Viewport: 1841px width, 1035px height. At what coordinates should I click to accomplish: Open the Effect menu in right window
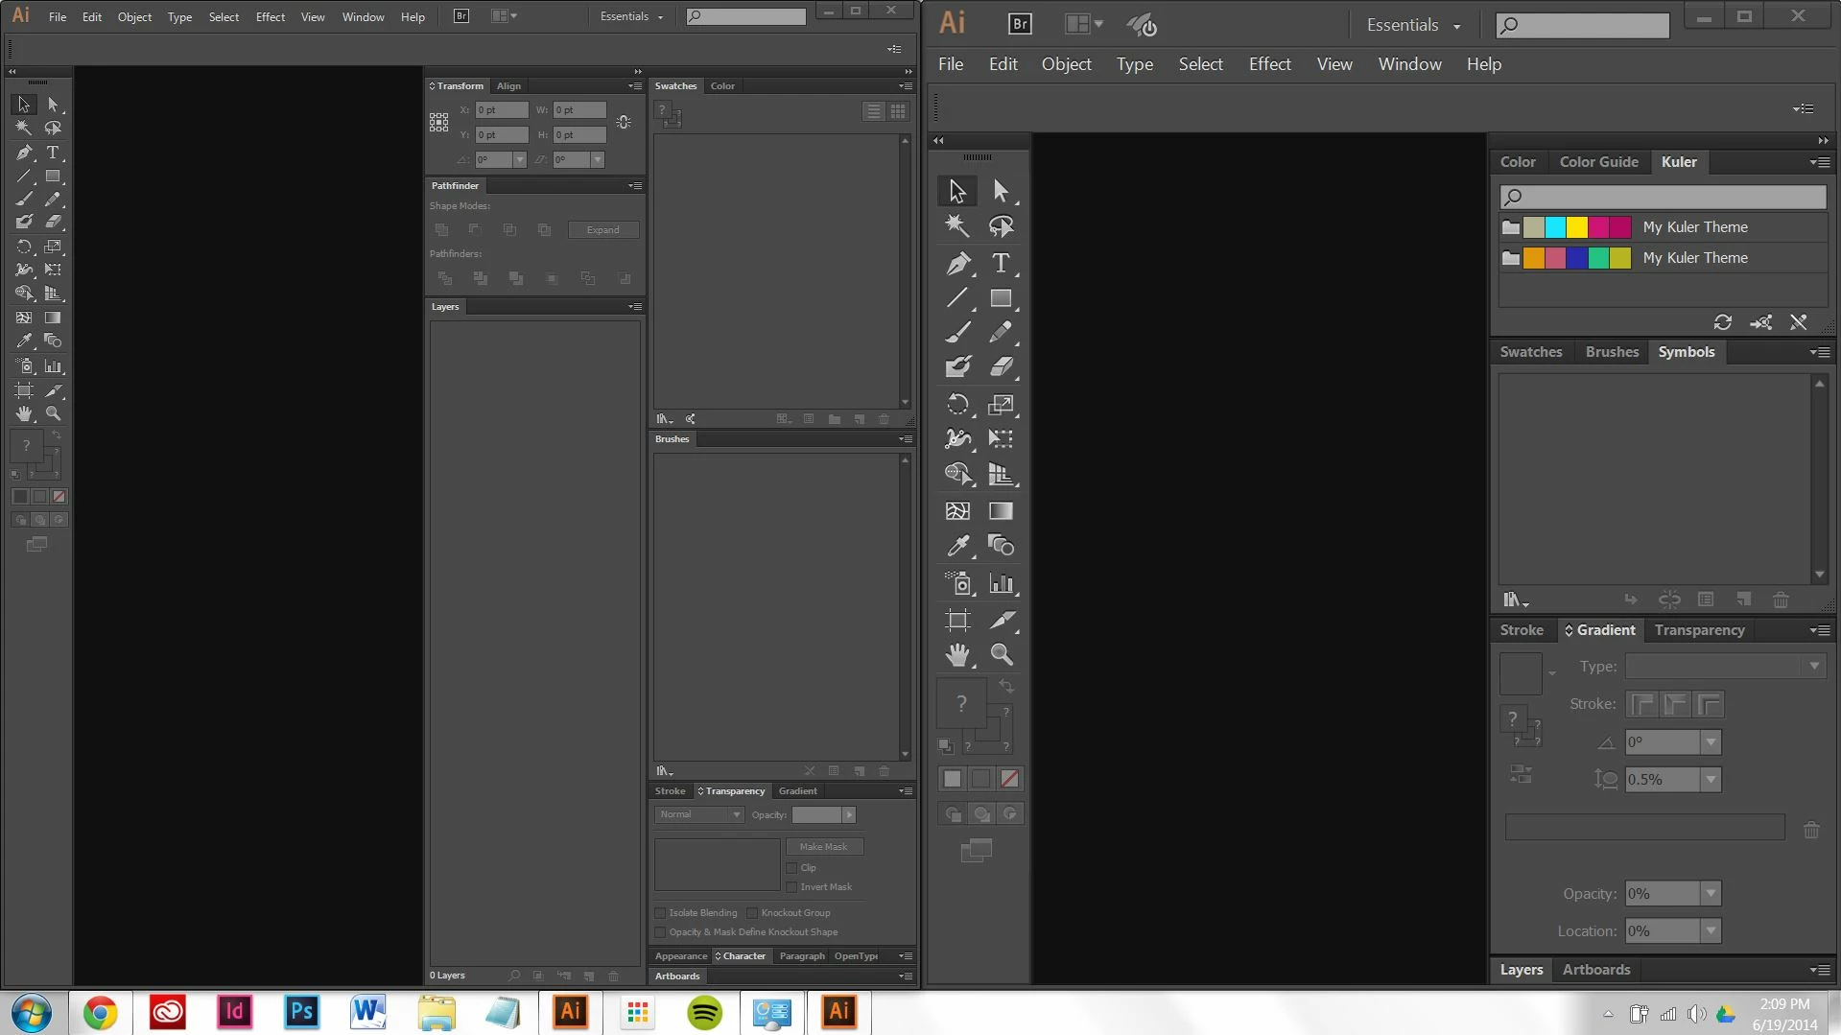(x=1269, y=64)
